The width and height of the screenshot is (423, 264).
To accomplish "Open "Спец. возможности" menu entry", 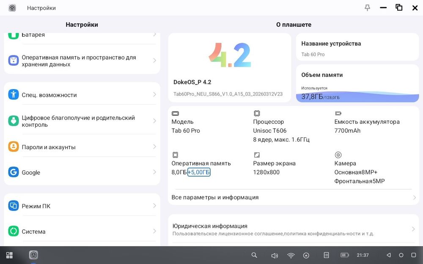I will pos(82,95).
